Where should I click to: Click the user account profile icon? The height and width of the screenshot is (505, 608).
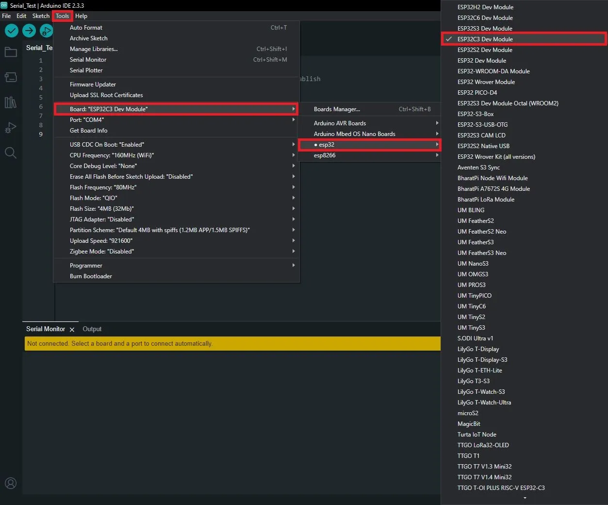[11, 483]
